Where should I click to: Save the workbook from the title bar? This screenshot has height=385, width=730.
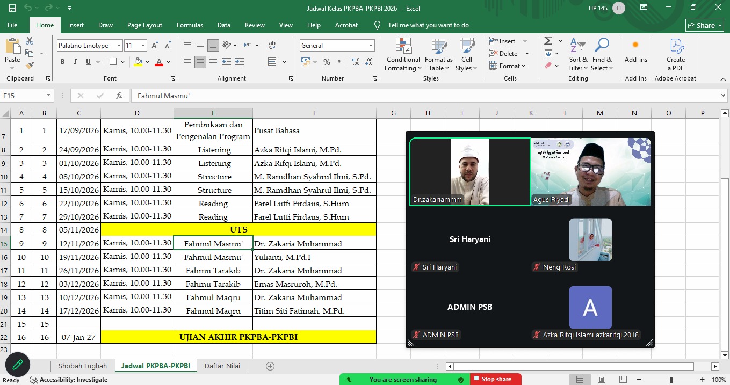[12, 8]
